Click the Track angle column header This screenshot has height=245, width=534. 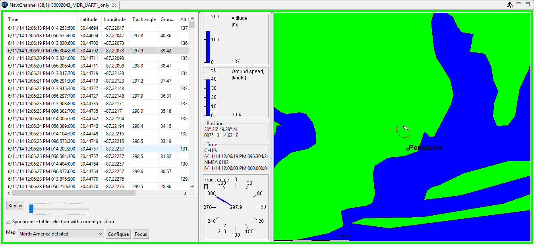144,19
